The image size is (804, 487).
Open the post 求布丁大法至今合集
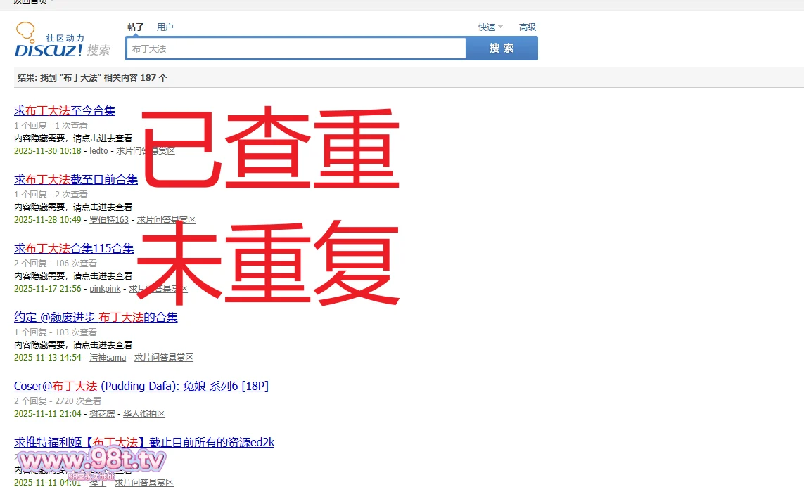(x=65, y=110)
